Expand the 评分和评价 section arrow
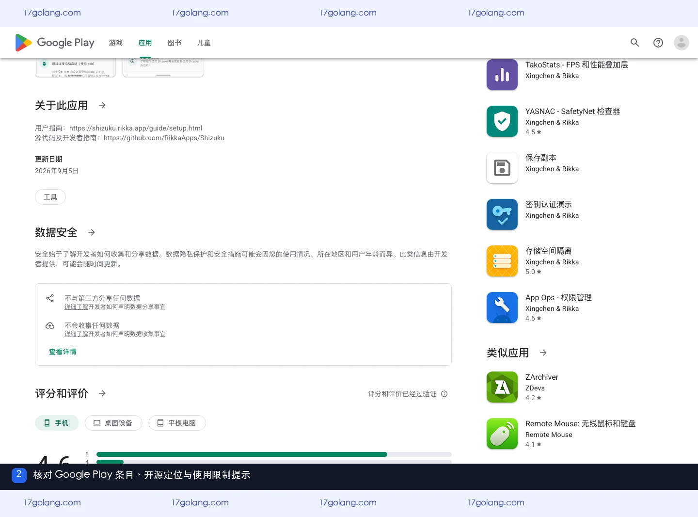Screen dimensions: 698x517 pos(102,393)
